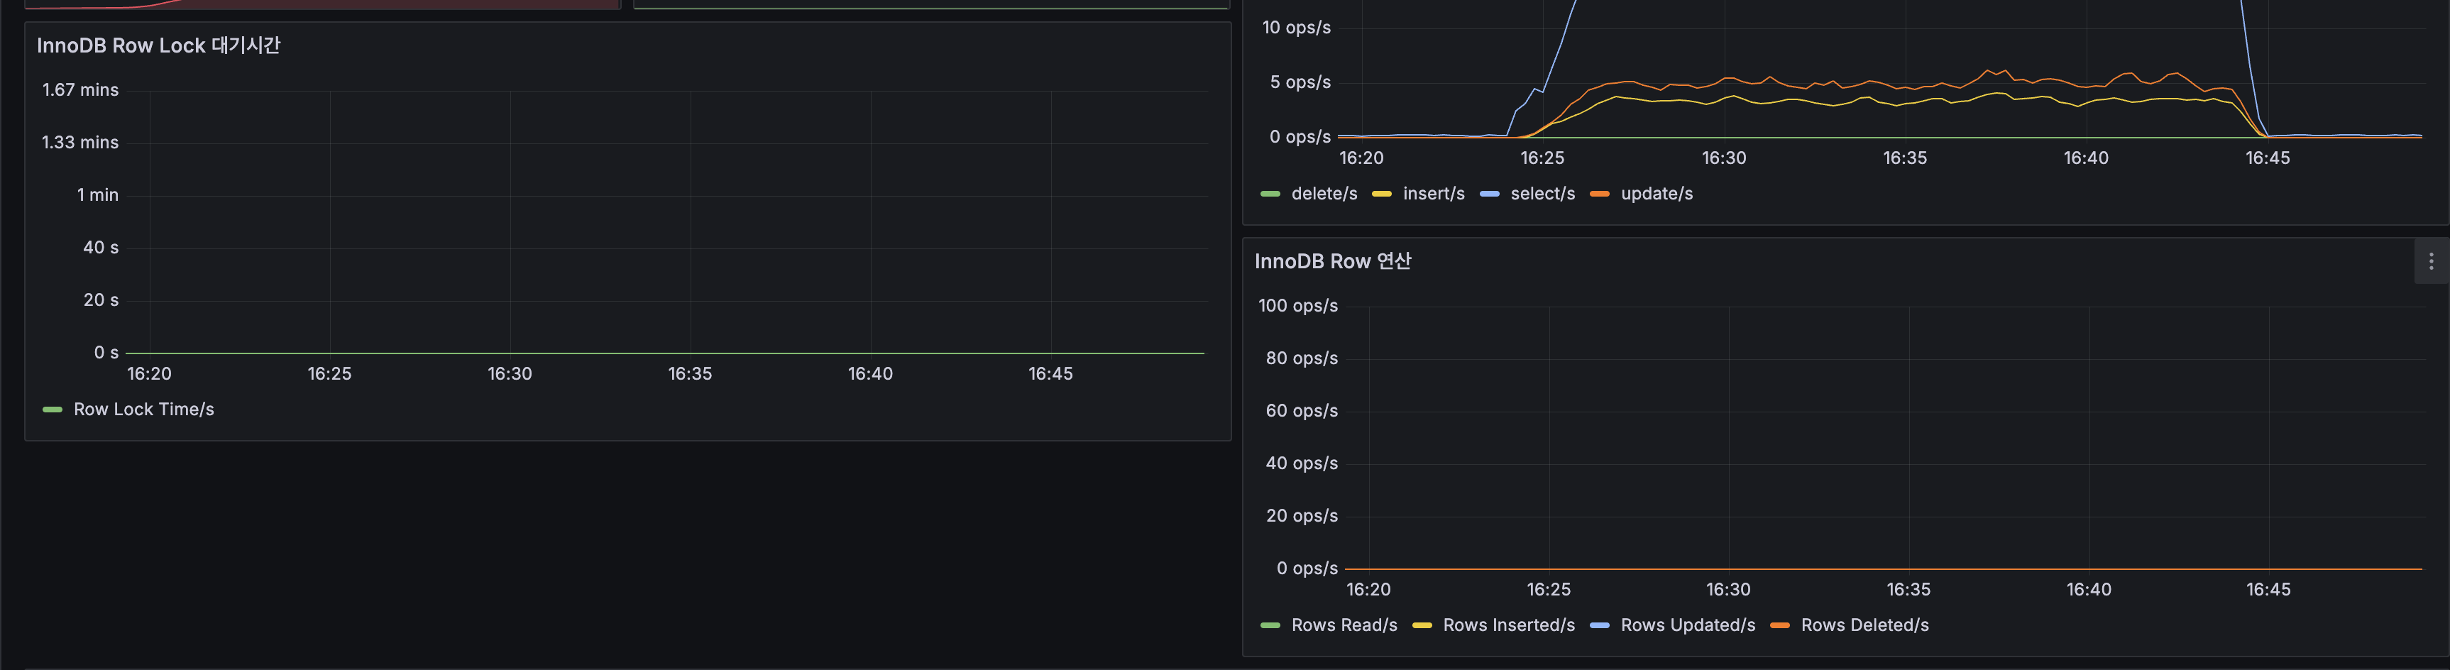Click the select/s blue legend marker
Viewport: 2450px width, 670px height.
coord(1490,193)
